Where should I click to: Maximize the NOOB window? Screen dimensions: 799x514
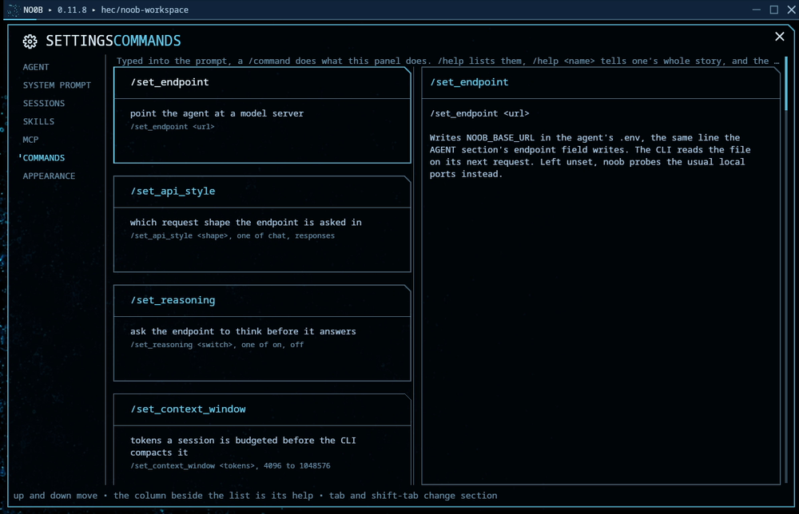tap(773, 10)
